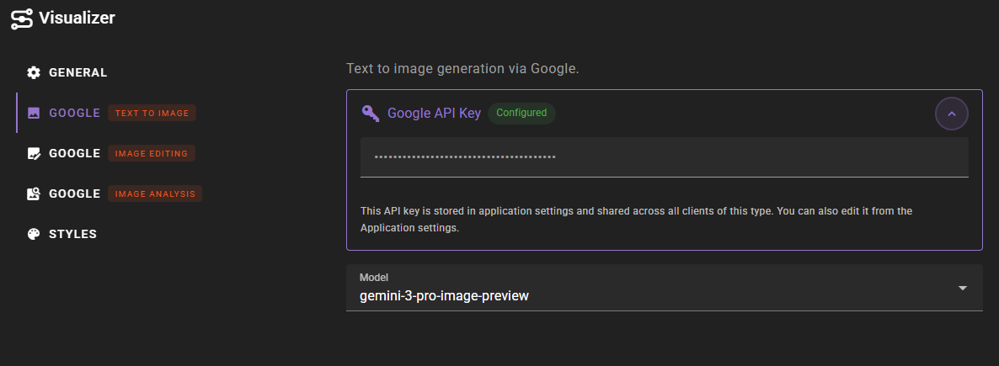This screenshot has height=366, width=999.
Task: Click 'Text to image generation via Google' description
Action: [x=462, y=69]
